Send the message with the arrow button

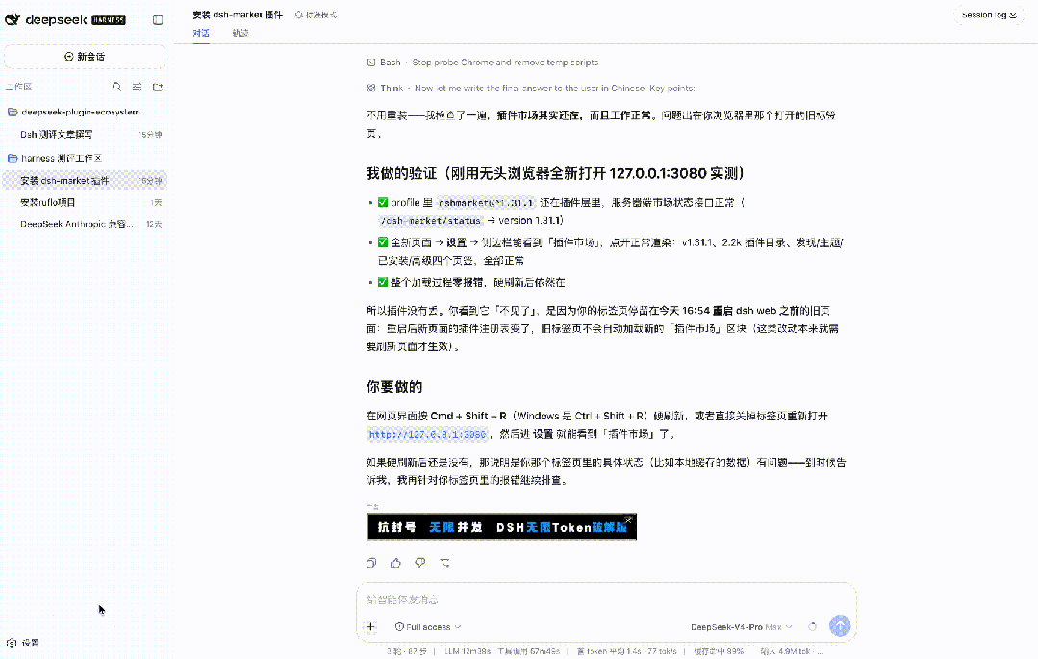coord(840,626)
